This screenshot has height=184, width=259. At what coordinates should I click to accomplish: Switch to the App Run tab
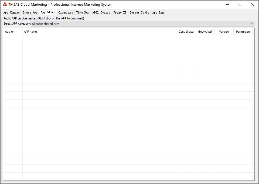(x=158, y=12)
